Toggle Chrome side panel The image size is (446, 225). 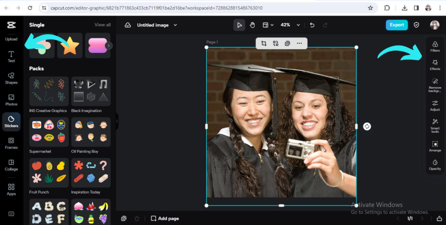point(416,8)
